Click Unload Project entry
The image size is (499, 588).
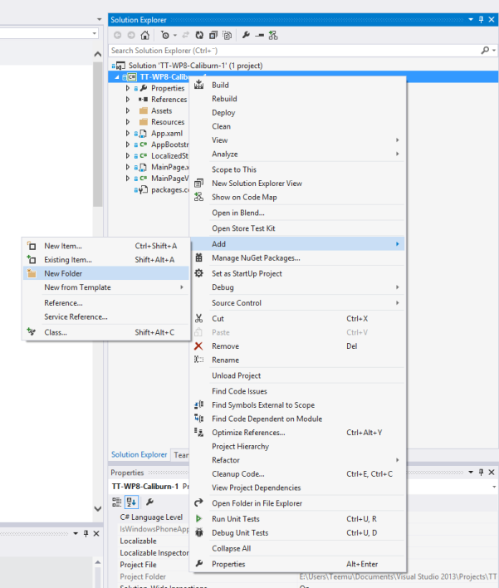coord(299,375)
